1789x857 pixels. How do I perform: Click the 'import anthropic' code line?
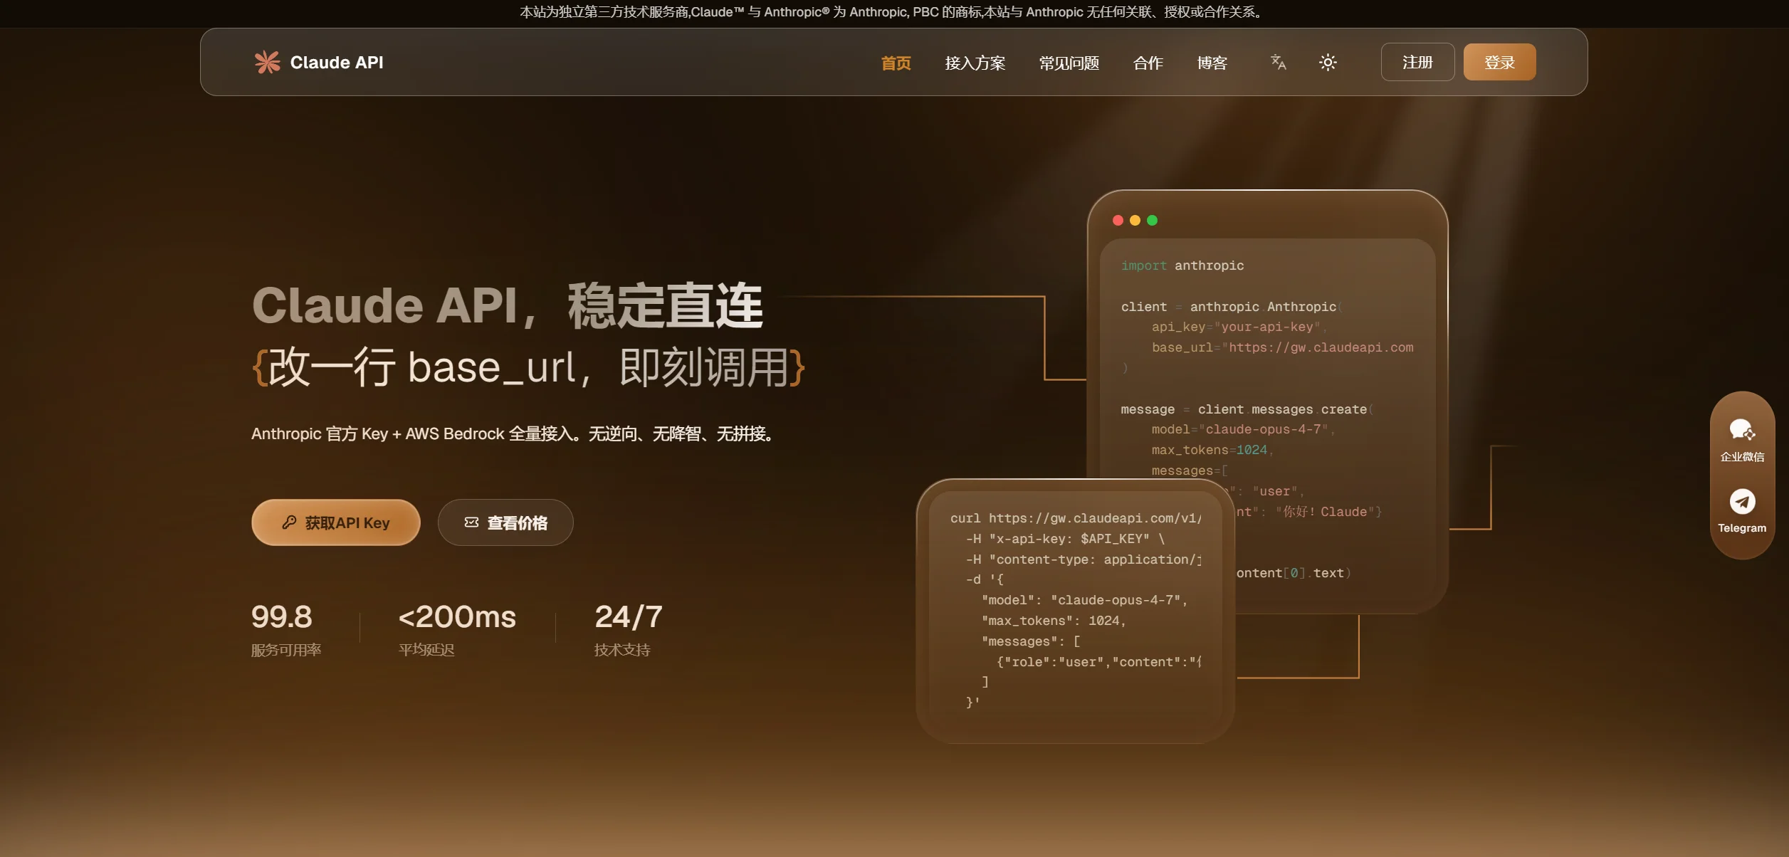tap(1182, 265)
